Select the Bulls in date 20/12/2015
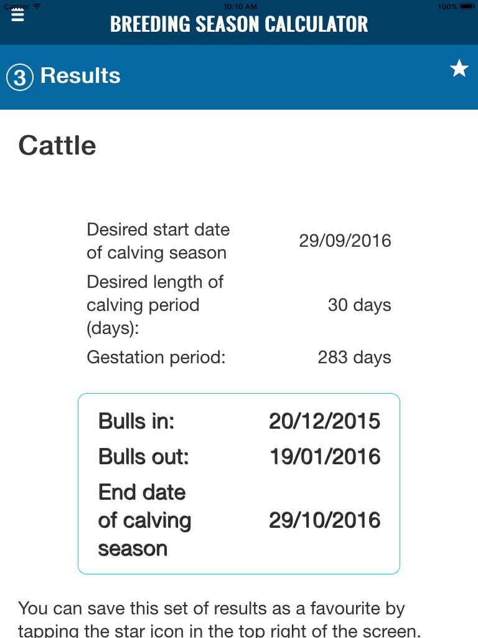This screenshot has height=638, width=478. point(324,422)
